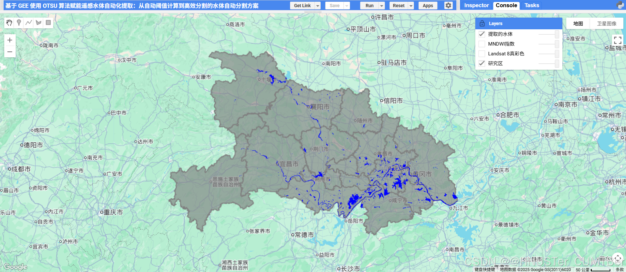Screen dimensions: 626x272
Task: Click the Layers lock icon
Action: pos(482,23)
